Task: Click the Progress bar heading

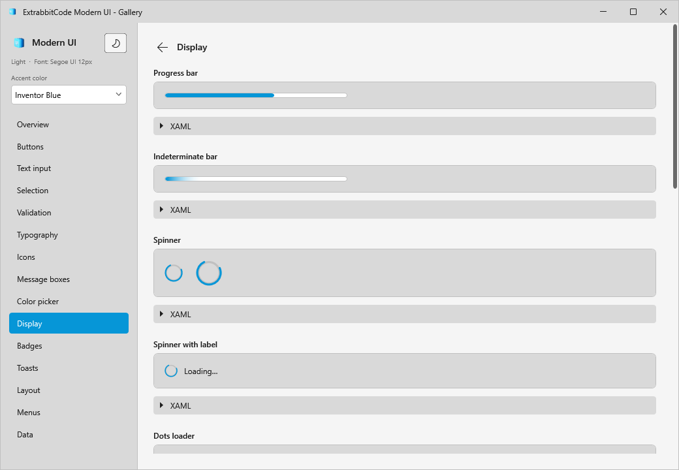Action: (x=176, y=73)
